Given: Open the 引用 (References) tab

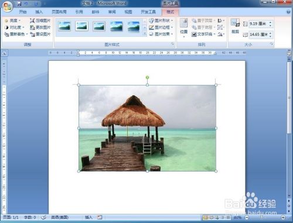Looking at the screenshot, I should (x=79, y=12).
